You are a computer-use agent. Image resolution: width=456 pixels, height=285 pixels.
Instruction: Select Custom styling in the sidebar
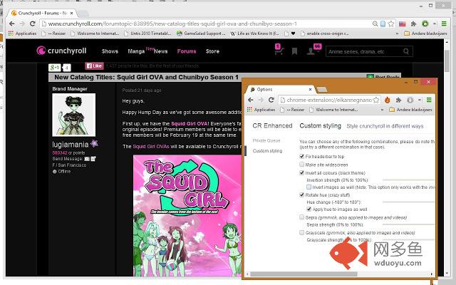[267, 151]
